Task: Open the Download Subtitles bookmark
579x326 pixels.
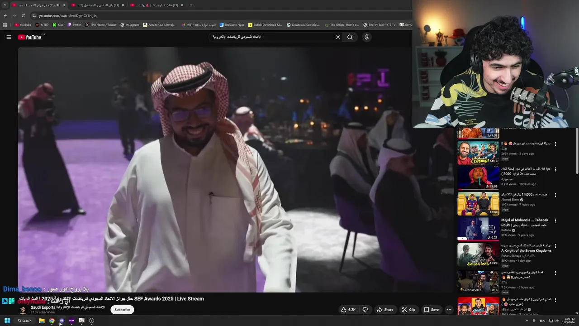Action: [x=303, y=25]
